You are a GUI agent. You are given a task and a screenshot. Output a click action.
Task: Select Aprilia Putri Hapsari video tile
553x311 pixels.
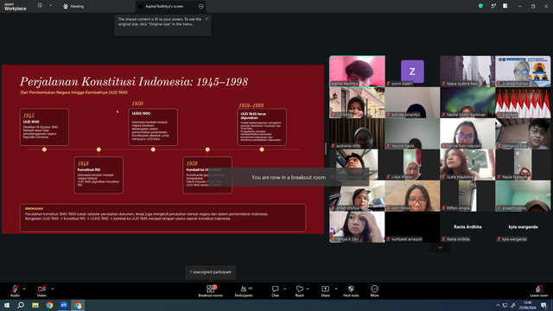click(x=467, y=133)
